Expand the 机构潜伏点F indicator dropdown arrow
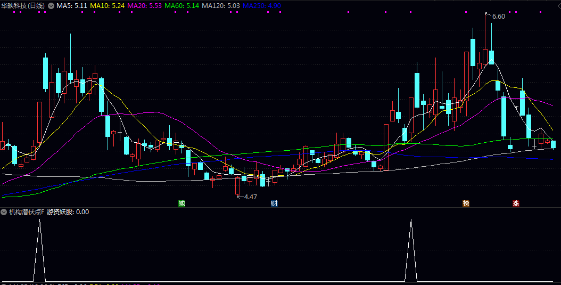Image resolution: width=561 pixels, height=285 pixels. (4, 211)
